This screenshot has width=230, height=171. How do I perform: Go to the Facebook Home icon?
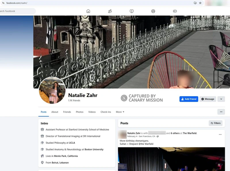click(x=88, y=11)
